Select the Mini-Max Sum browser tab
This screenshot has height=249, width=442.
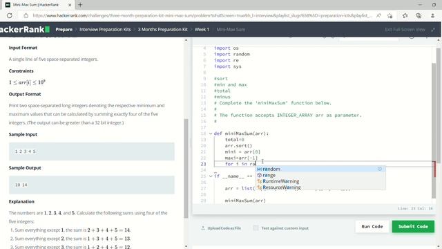pyautogui.click(x=39, y=5)
